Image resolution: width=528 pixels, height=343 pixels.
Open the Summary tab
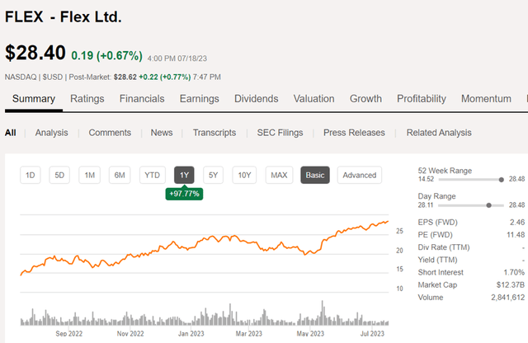34,99
